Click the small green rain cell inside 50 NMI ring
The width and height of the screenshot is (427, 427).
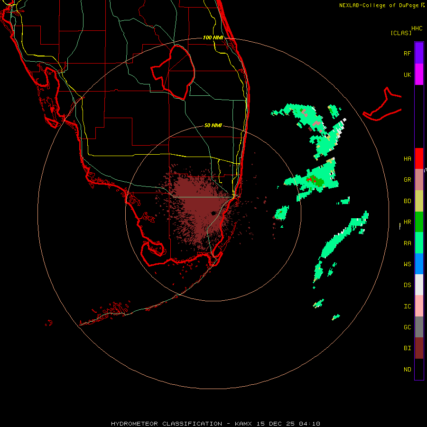click(281, 213)
